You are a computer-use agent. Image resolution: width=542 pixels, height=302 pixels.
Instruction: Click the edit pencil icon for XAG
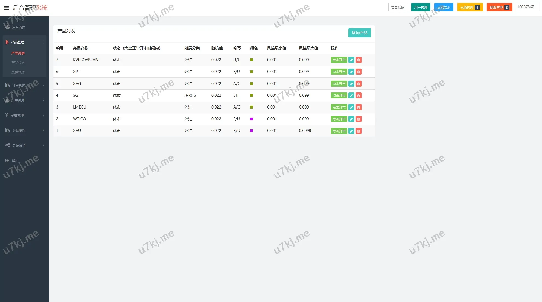pos(351,84)
